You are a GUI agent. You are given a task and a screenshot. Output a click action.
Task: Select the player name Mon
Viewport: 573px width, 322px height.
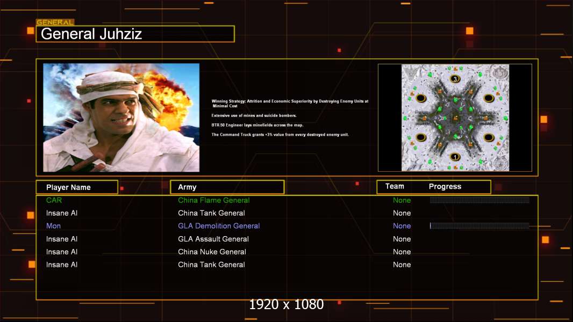coord(53,226)
